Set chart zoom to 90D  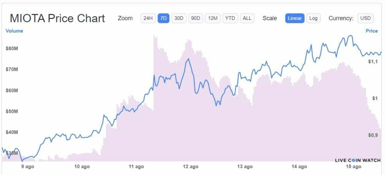(196, 18)
